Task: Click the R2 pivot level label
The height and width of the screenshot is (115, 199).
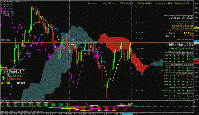Action: point(139,33)
